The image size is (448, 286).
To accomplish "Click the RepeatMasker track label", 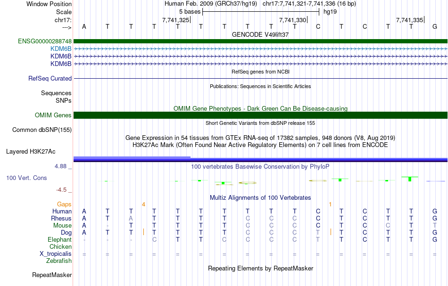I will click(x=52, y=275).
